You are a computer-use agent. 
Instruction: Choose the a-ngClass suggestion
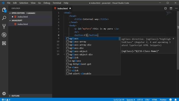[92, 61]
